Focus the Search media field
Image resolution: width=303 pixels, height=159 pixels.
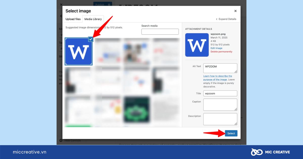pos(160,32)
